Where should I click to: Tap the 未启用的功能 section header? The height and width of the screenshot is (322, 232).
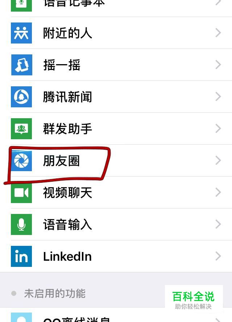pyautogui.click(x=55, y=293)
